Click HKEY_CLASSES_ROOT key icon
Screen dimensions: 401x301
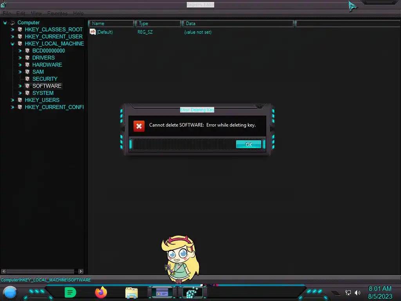(20, 30)
